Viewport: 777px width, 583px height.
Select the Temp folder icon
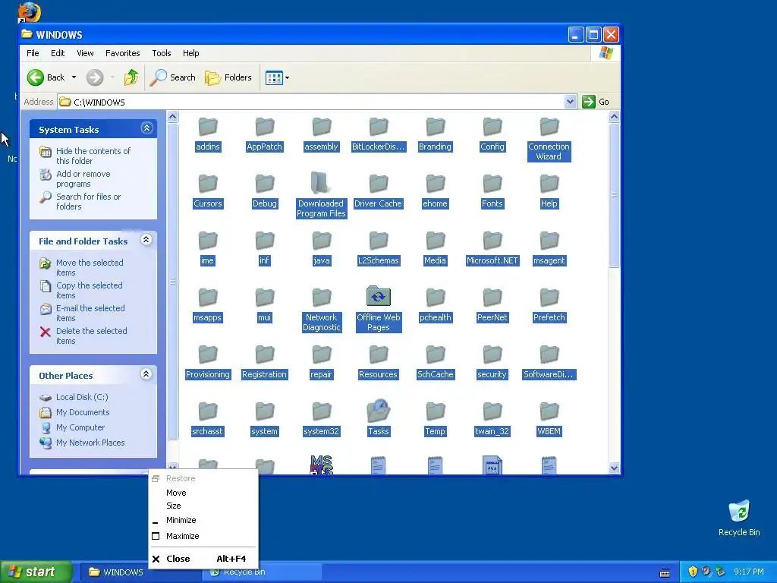click(435, 411)
